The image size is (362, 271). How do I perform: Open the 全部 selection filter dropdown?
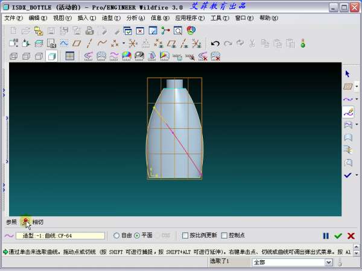click(x=328, y=262)
